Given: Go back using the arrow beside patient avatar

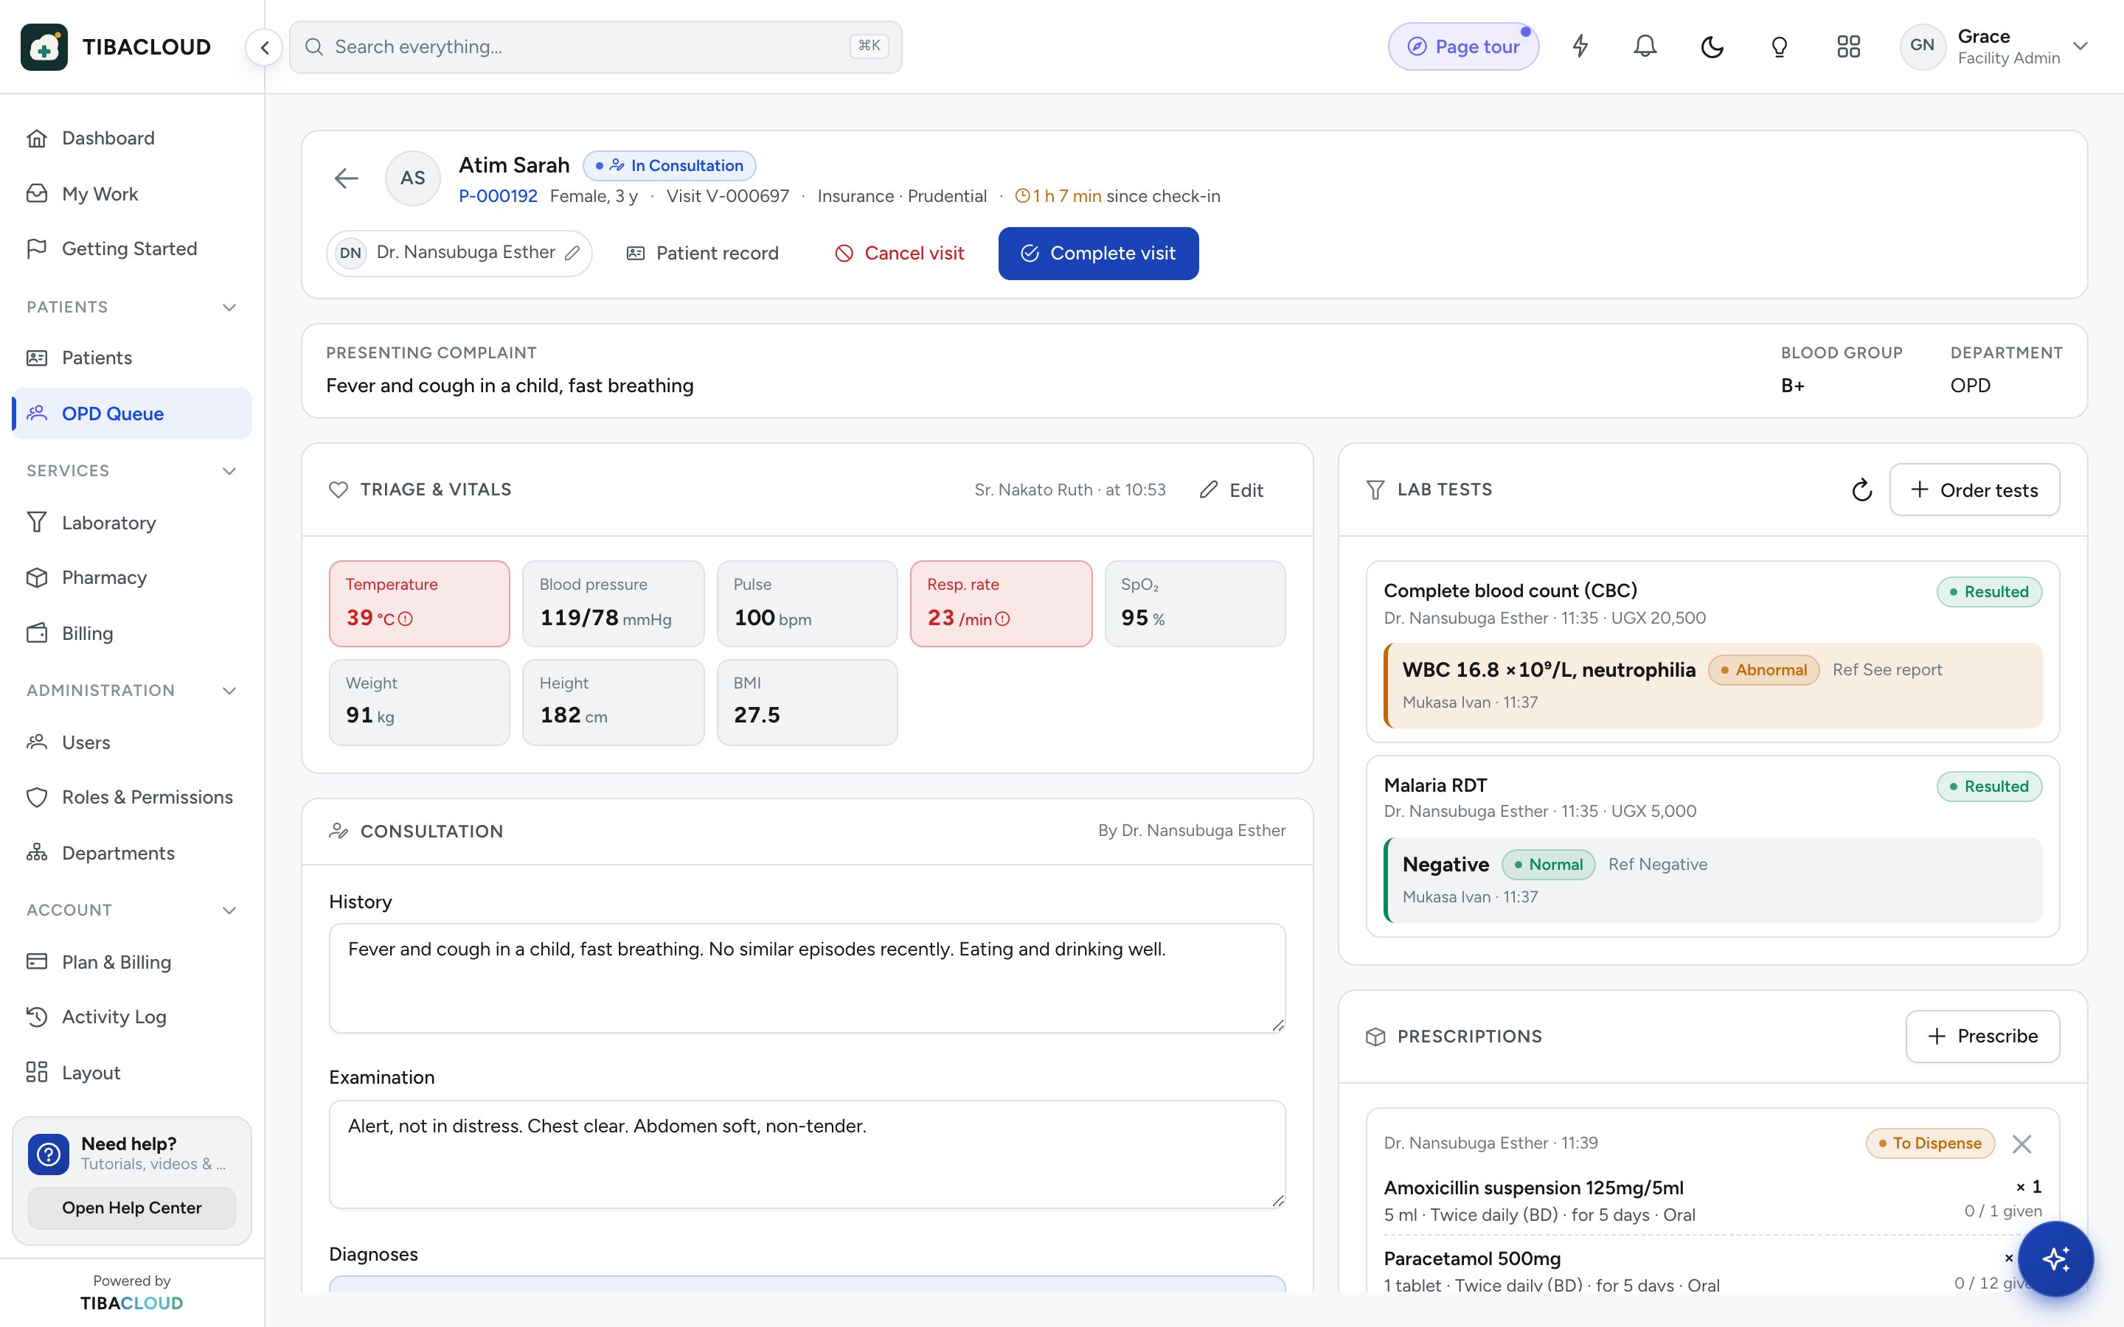Looking at the screenshot, I should (347, 178).
